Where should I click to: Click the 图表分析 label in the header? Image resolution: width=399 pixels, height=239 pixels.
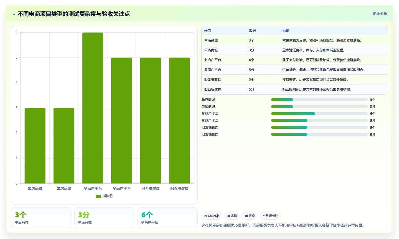click(380, 13)
